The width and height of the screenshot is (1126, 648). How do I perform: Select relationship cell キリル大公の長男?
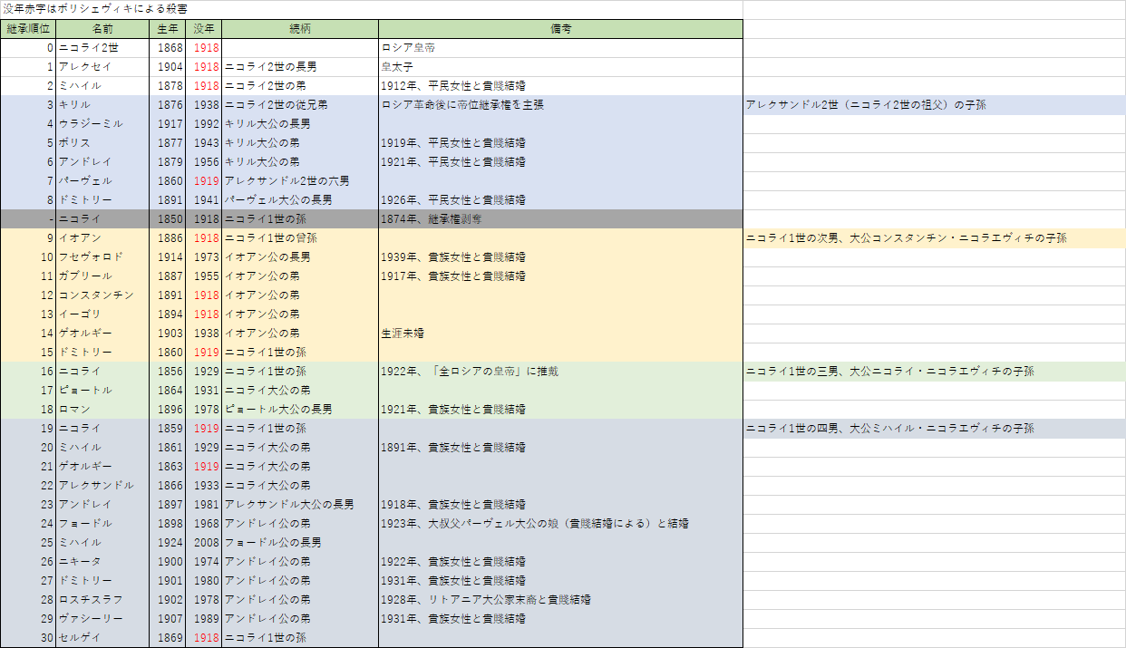[300, 124]
